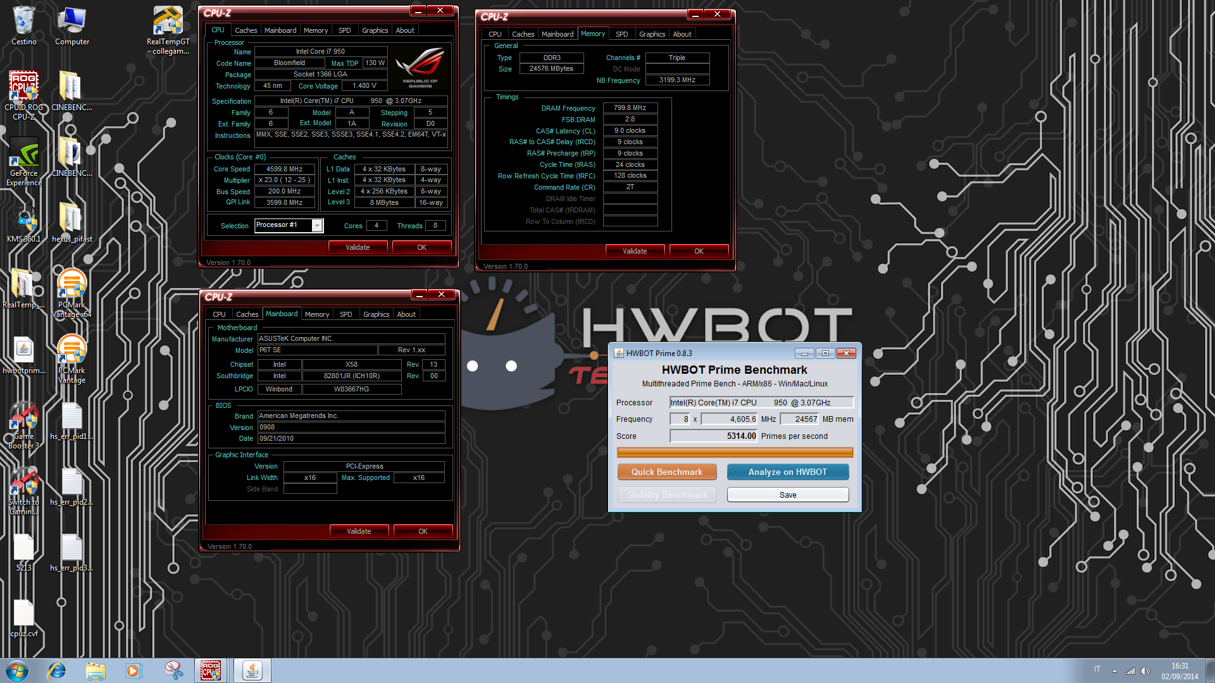Open the RealTemp folder icon
The width and height of the screenshot is (1215, 683).
click(x=24, y=288)
